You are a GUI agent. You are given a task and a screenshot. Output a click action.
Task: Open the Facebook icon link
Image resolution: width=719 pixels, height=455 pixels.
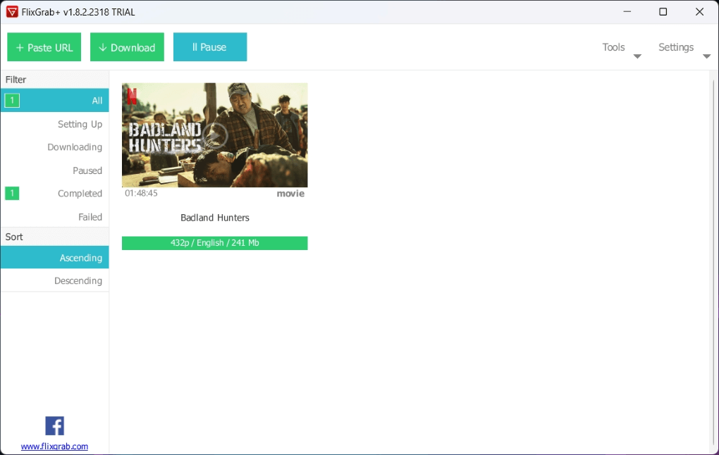tap(54, 425)
